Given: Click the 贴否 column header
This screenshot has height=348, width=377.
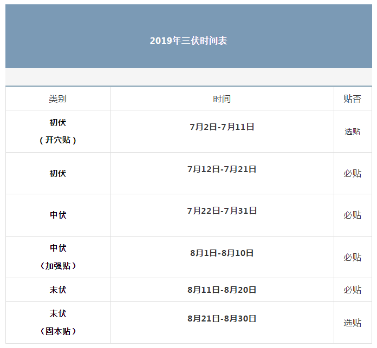Looking at the screenshot, I should pos(352,99).
